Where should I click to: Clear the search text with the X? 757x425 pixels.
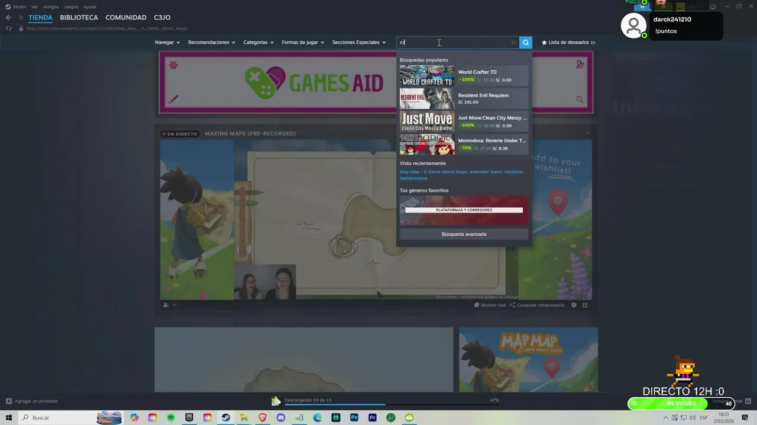click(513, 42)
